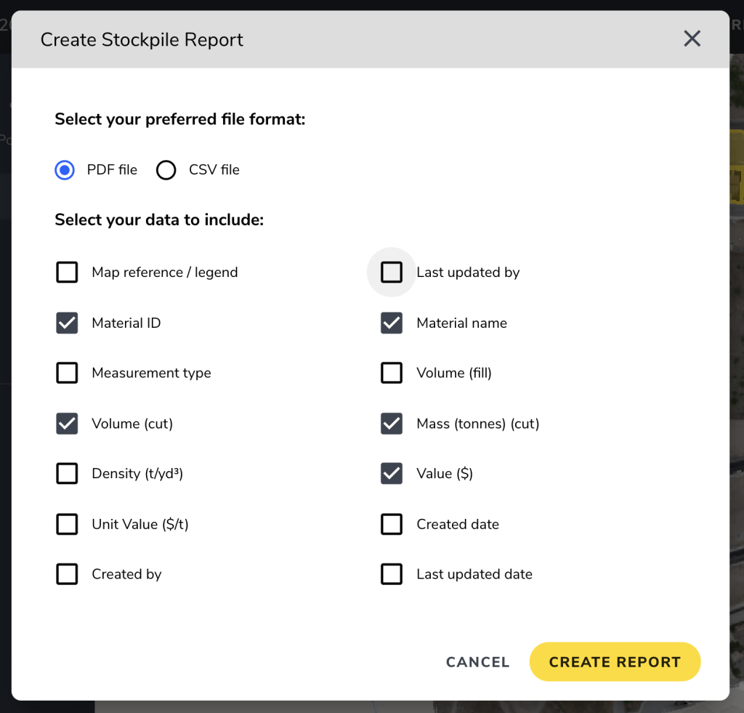Select the PDF file format option
Image resolution: width=744 pixels, height=713 pixels.
click(x=65, y=170)
